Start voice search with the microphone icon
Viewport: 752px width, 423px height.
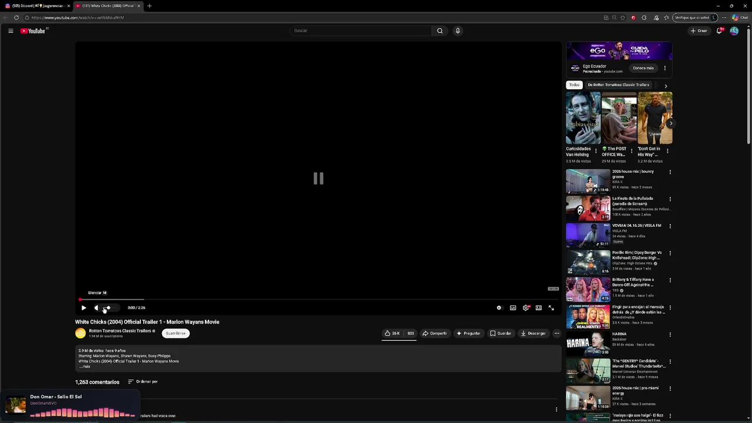[x=458, y=31]
